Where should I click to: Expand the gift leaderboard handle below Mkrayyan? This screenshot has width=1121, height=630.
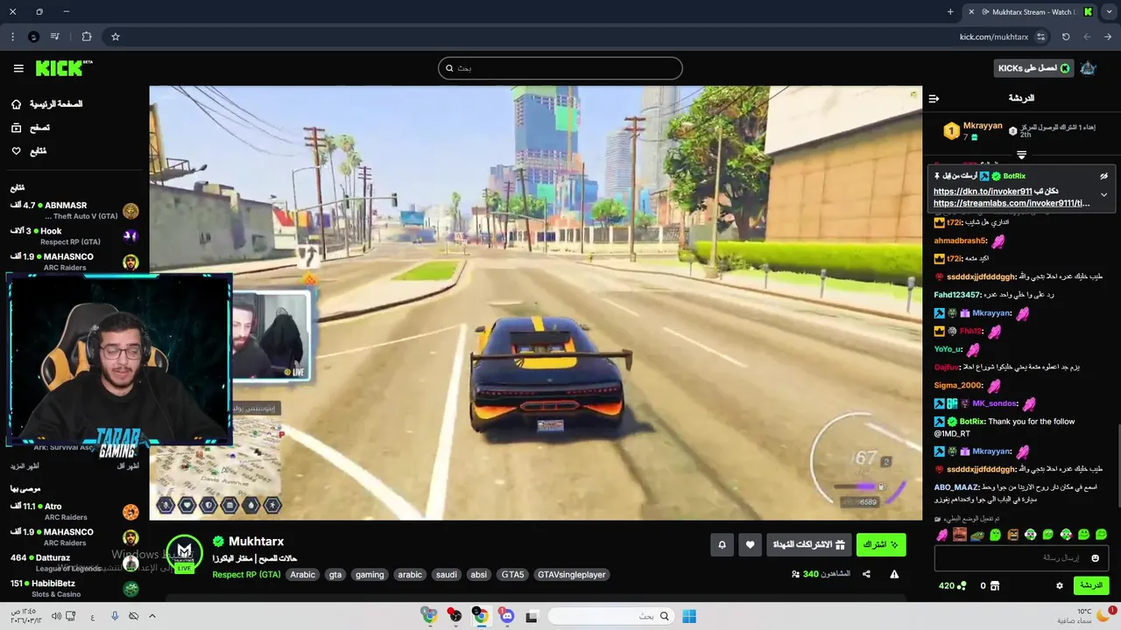pyautogui.click(x=1021, y=155)
